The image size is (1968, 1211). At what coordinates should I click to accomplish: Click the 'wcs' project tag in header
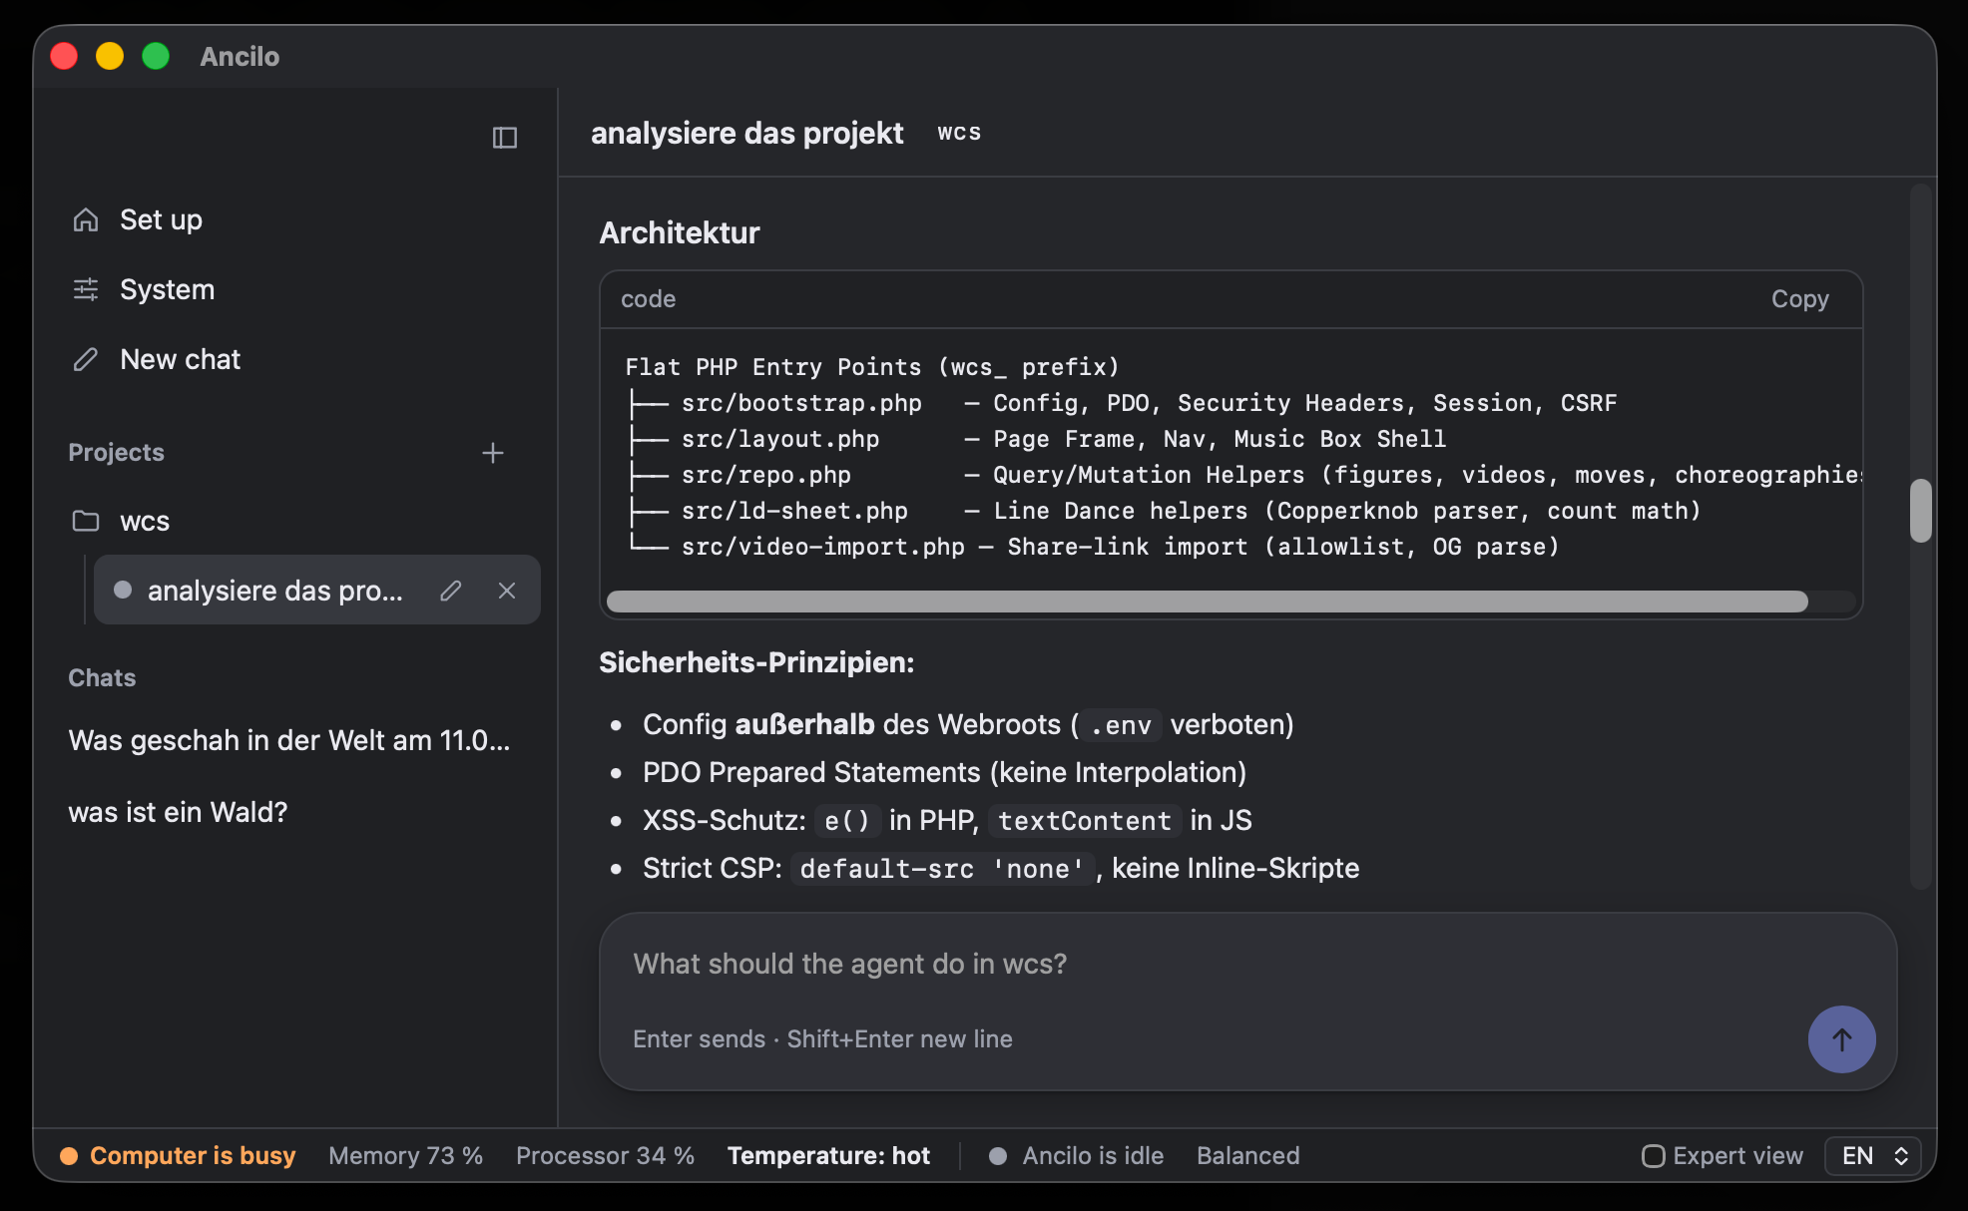(959, 133)
